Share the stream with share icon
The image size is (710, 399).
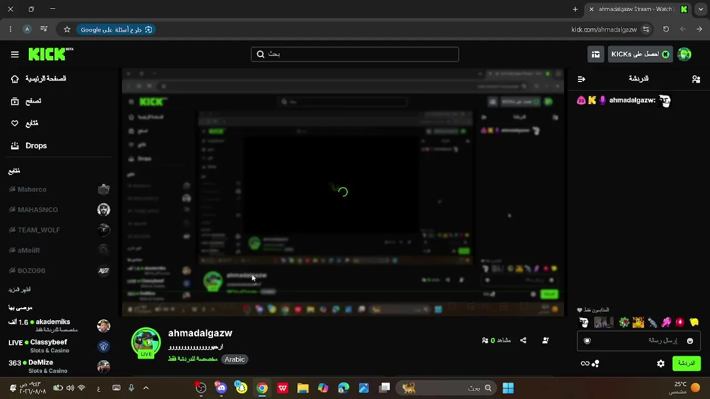[523, 341]
